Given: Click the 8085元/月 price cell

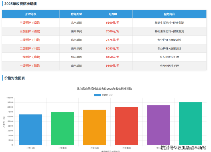Looking at the screenshot, I should [x=113, y=48].
